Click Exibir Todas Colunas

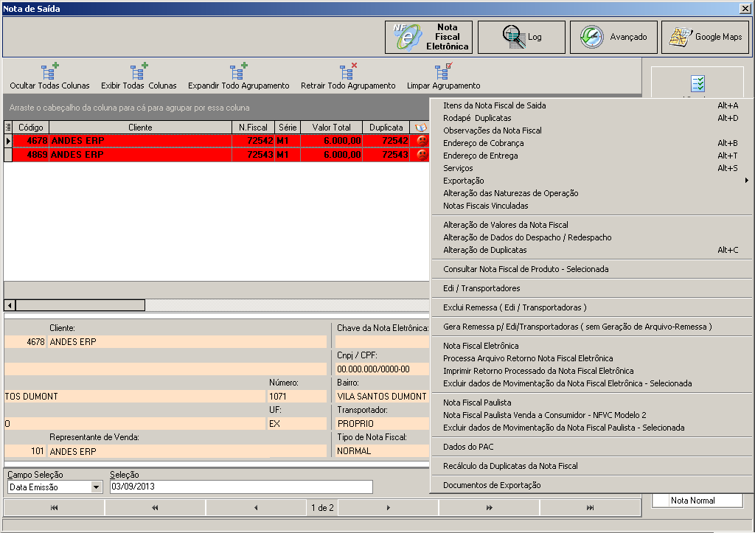[139, 77]
